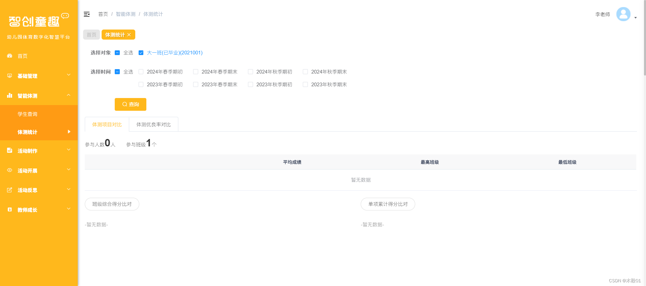Click the 查询 search button
The width and height of the screenshot is (646, 286).
click(x=131, y=104)
